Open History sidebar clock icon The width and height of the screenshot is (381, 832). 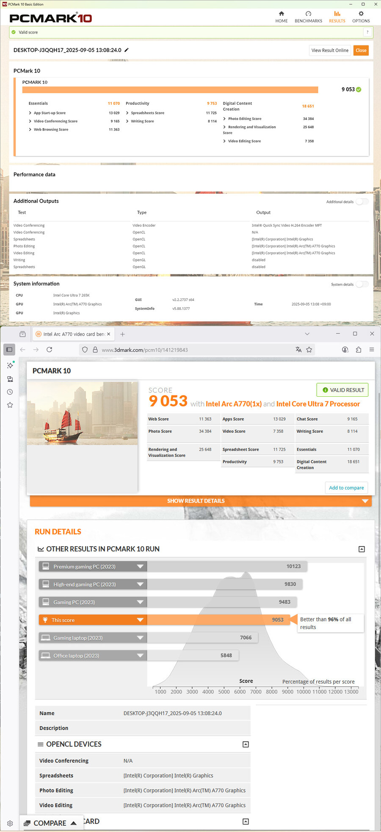click(10, 392)
